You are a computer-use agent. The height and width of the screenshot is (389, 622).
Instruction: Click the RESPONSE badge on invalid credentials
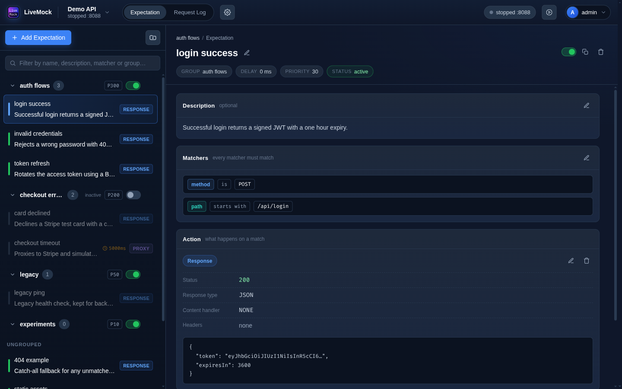click(136, 139)
